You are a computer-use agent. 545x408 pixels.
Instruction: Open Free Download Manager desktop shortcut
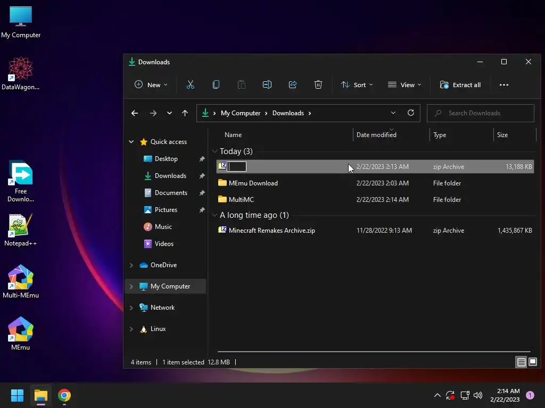pyautogui.click(x=21, y=182)
